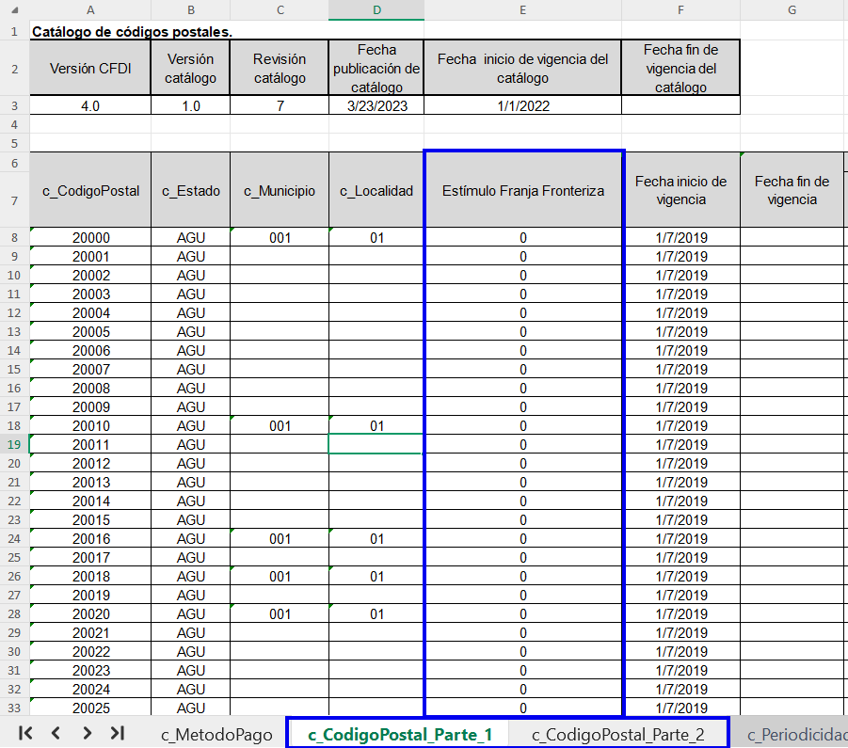Open the c_Periodicidad sheet tab

click(x=797, y=735)
